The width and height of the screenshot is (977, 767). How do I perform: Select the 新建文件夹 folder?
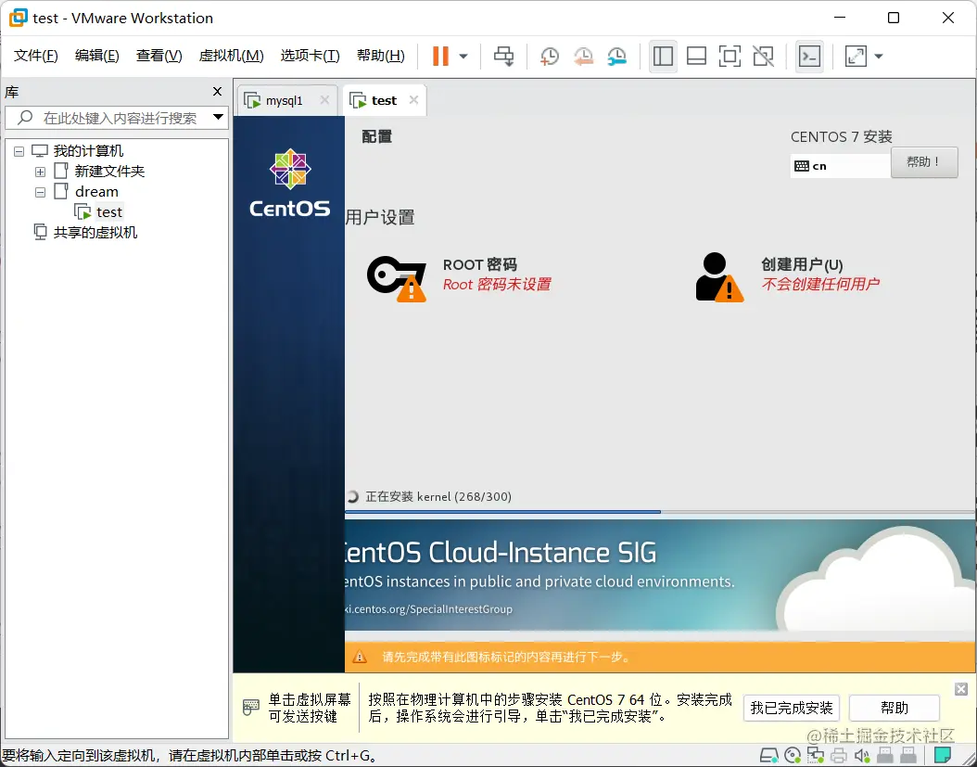109,172
